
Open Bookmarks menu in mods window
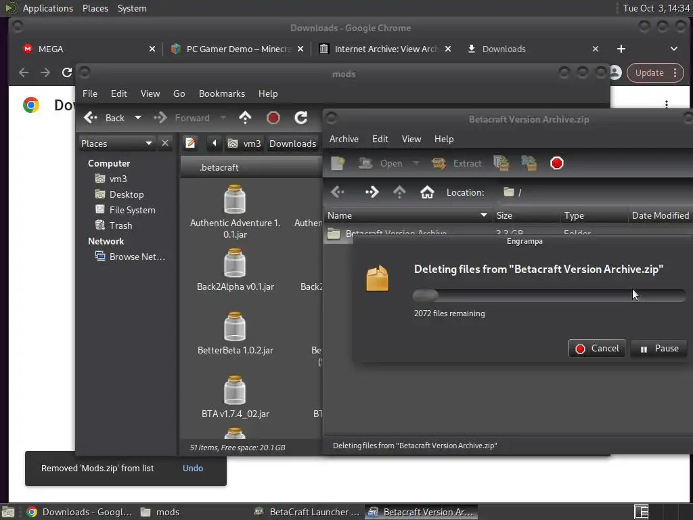[x=222, y=93]
